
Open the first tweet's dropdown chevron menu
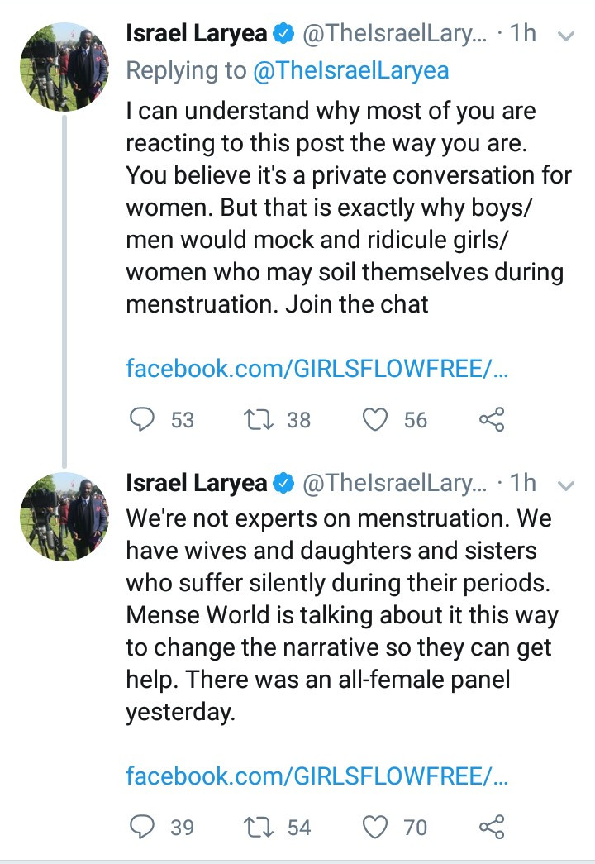pyautogui.click(x=566, y=36)
